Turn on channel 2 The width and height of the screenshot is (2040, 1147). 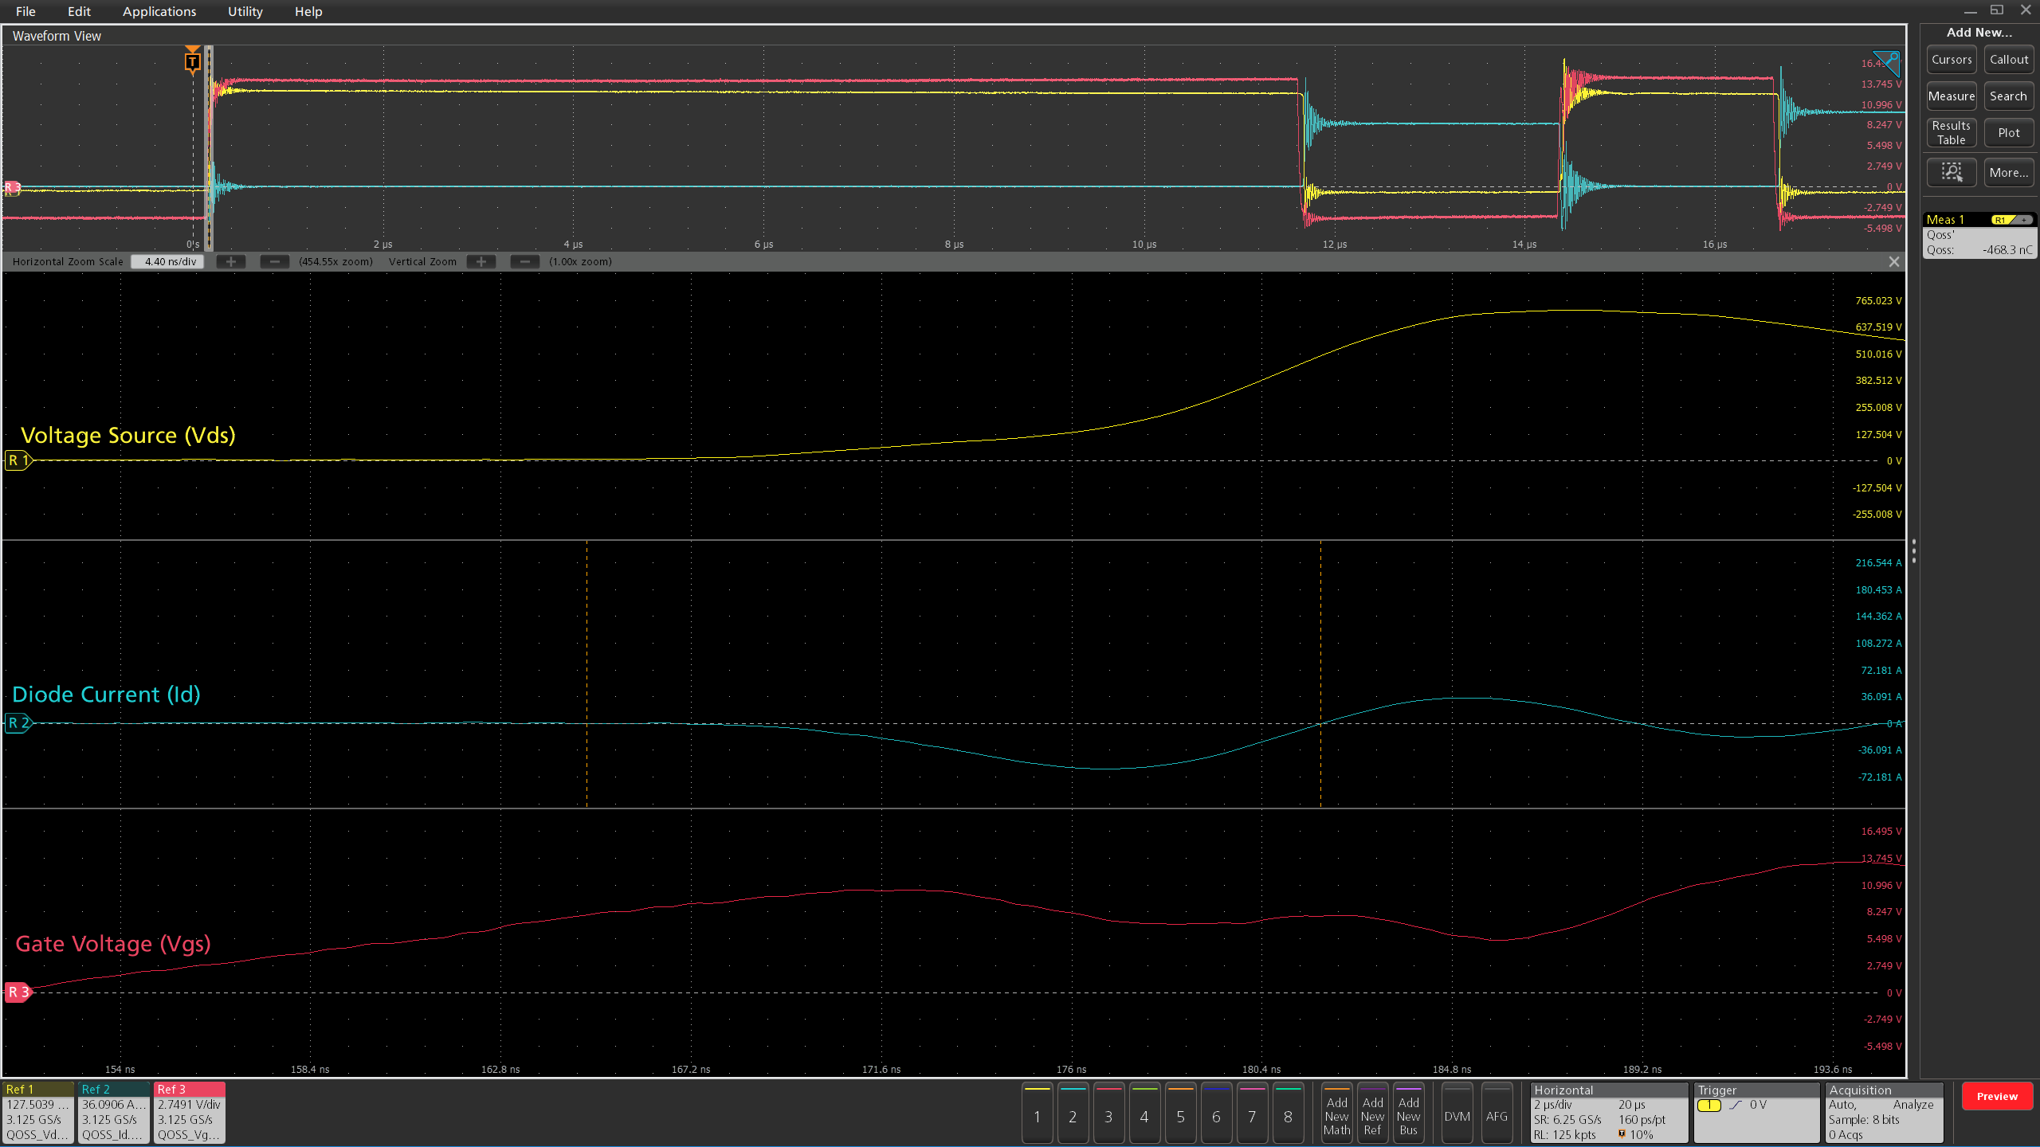1073,1112
